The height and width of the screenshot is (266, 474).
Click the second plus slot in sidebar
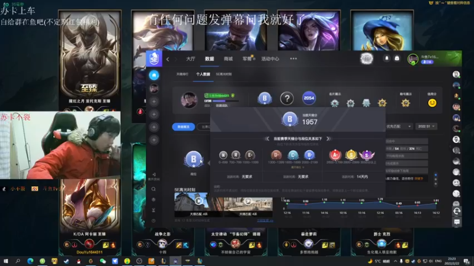[x=154, y=114]
